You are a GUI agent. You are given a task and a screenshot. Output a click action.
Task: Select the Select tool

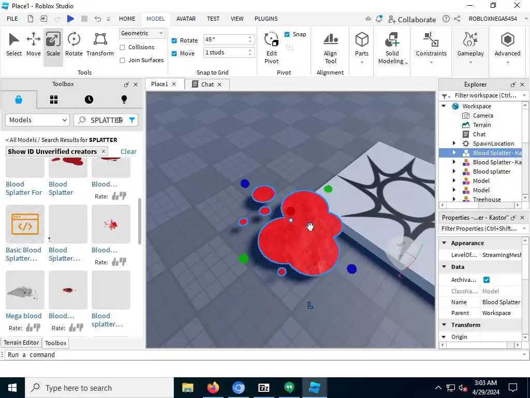14,45
